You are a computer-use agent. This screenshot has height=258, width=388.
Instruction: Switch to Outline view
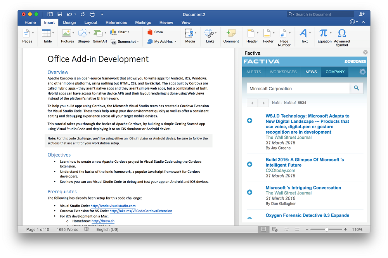tap(286, 229)
